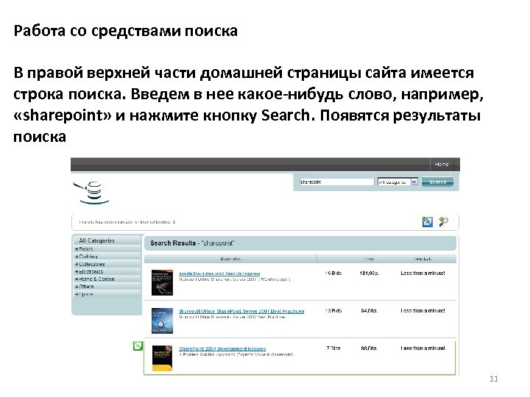Click the Search button

[x=437, y=182]
